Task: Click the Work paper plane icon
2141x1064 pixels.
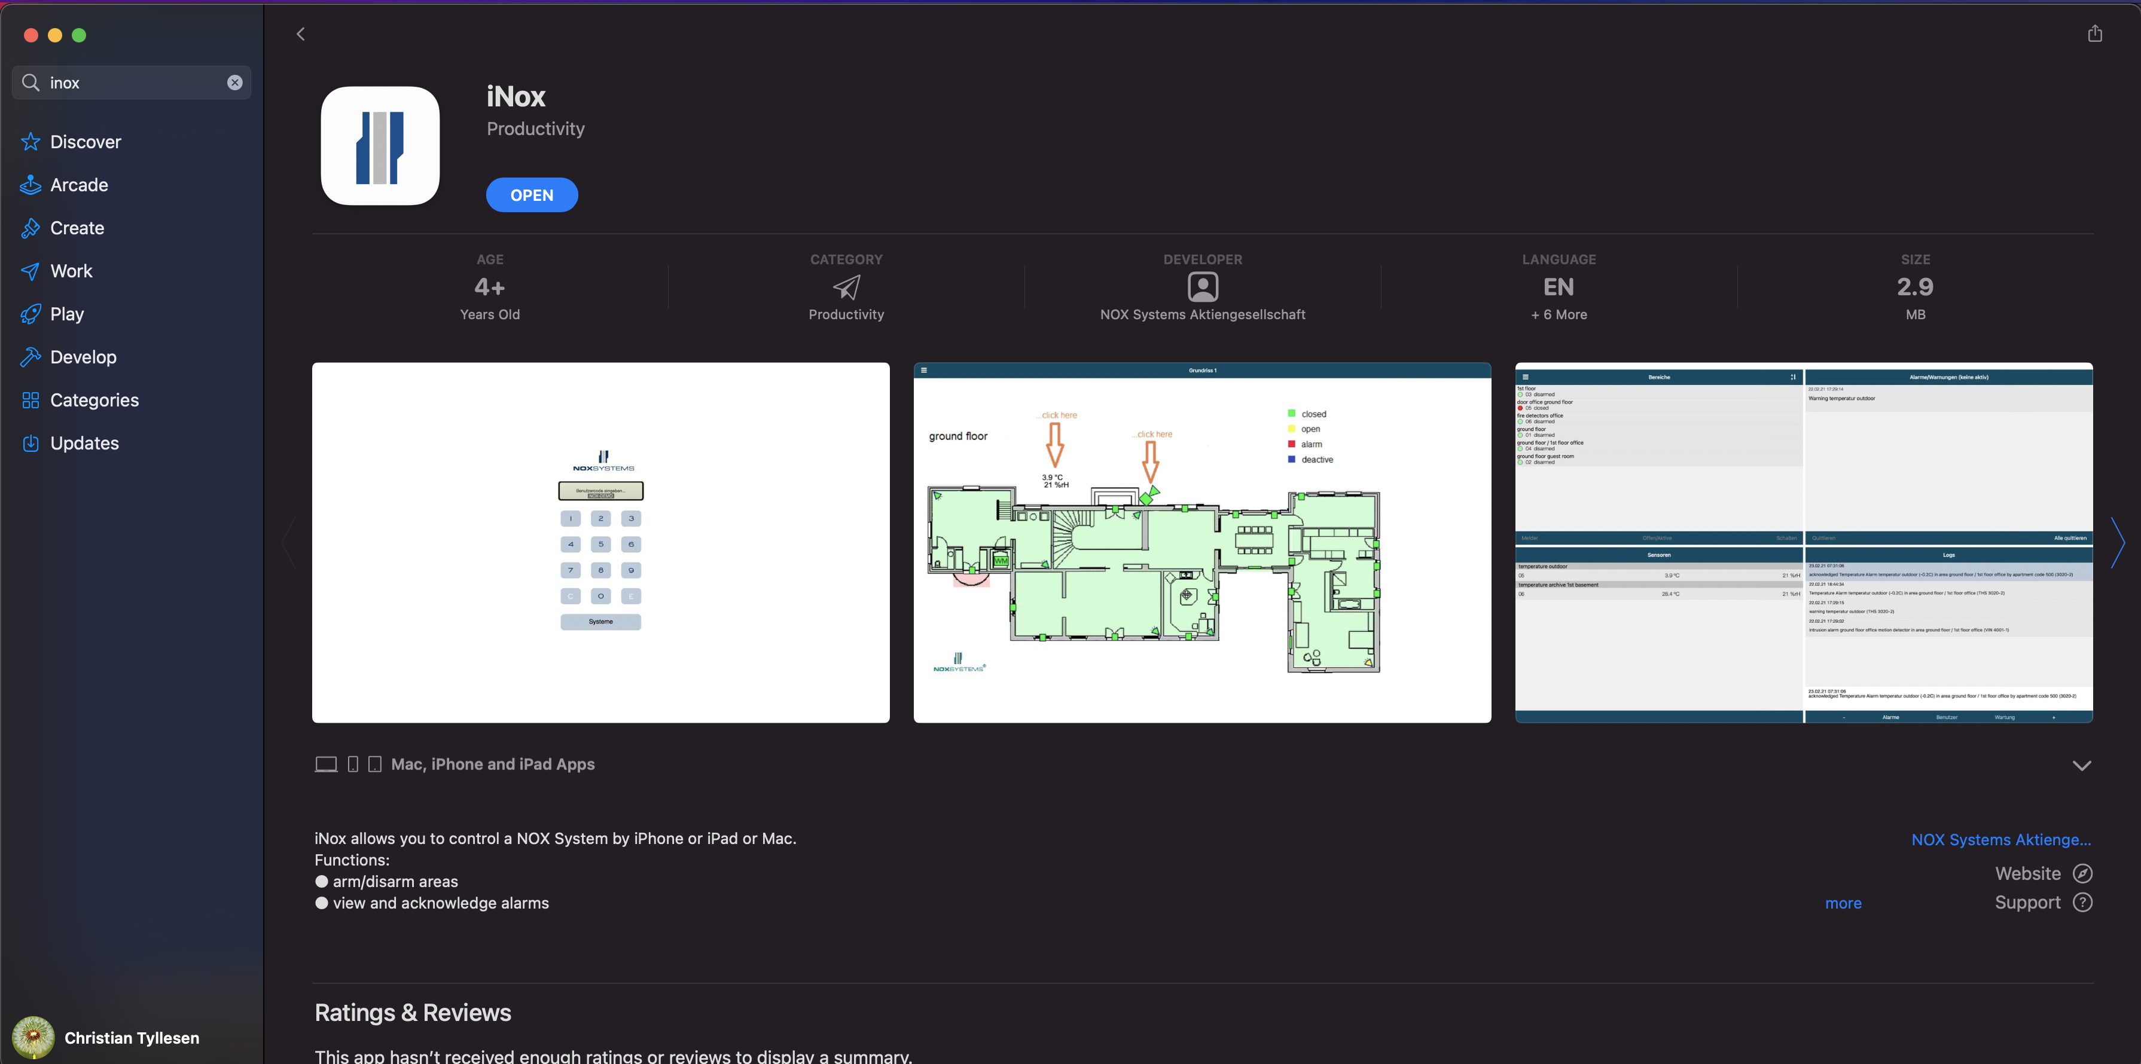Action: click(31, 271)
